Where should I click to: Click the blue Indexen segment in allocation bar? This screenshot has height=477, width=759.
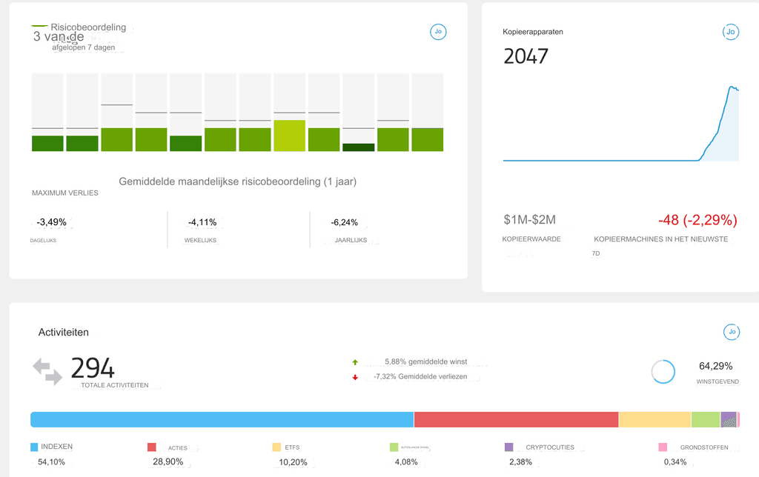tap(222, 420)
